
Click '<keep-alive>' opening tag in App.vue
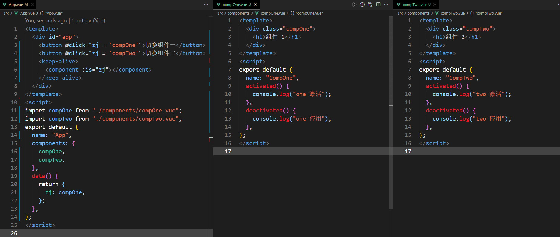[x=59, y=62]
